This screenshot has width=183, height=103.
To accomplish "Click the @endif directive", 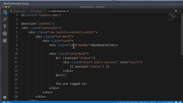I will pyautogui.click(x=61, y=75).
